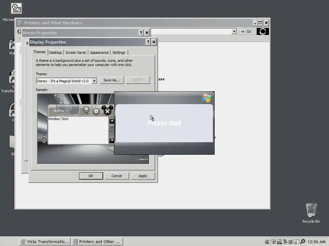Screen dimensions: 329x246
Task: Minimize the Printers and Other Hardware window
Action: (255, 23)
